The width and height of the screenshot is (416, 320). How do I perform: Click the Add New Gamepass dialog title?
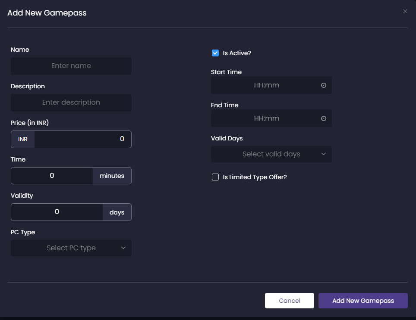(x=46, y=13)
